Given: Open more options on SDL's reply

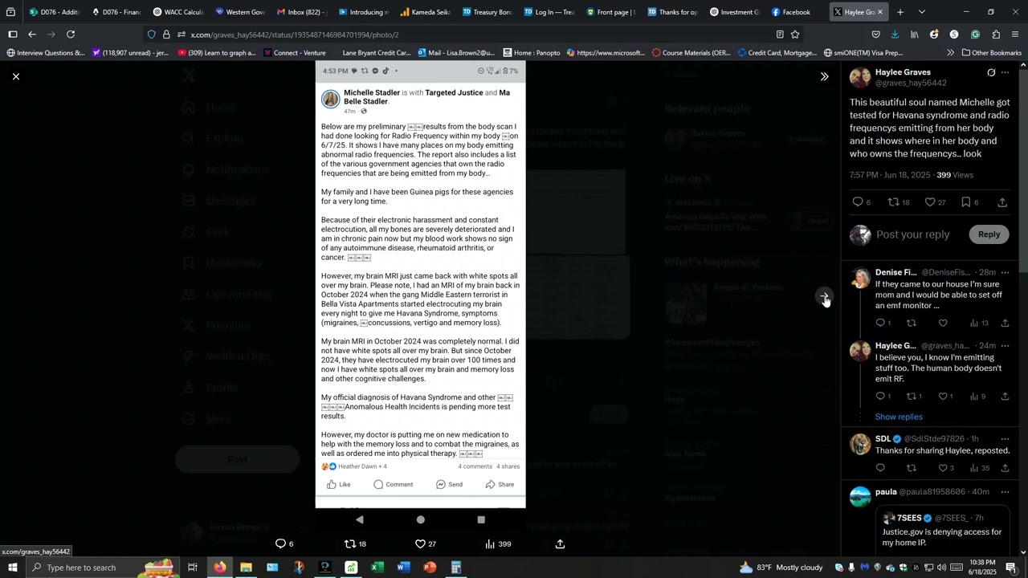Looking at the screenshot, I should click(1005, 439).
